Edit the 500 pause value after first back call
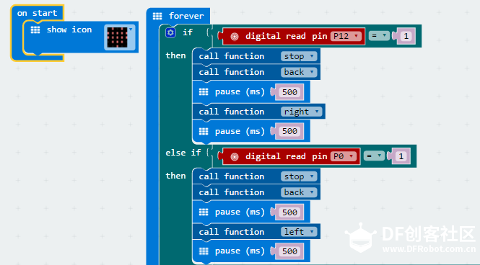Viewport: 480px width, 265px height. click(289, 92)
